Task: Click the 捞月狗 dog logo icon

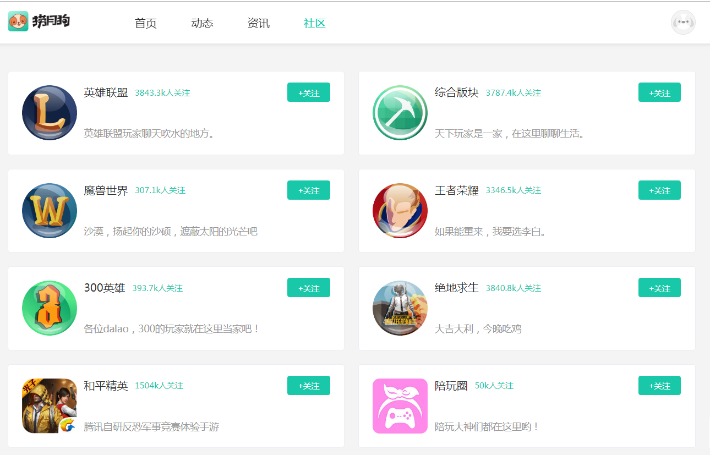Action: 18,21
